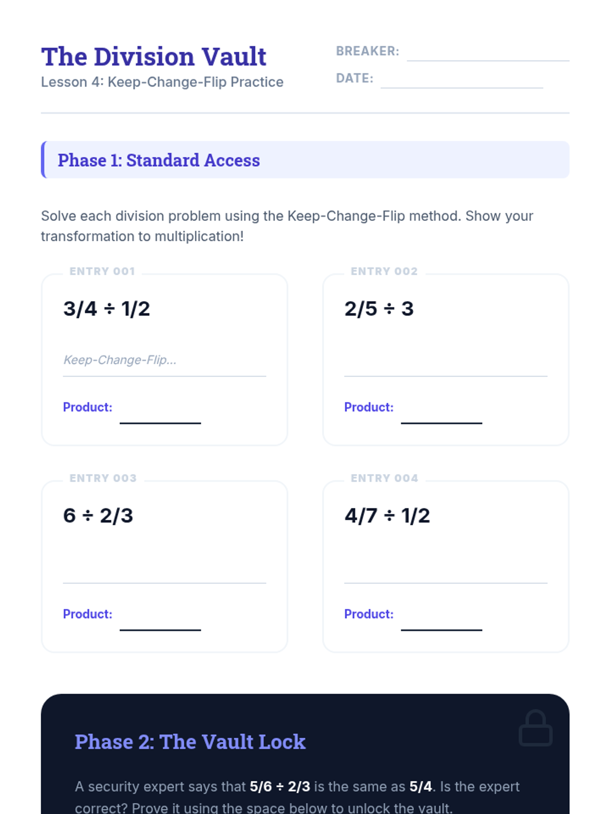This screenshot has height=814, width=610.
Task: Click the Phase 2: The Vault Lock heading
Action: click(x=190, y=742)
